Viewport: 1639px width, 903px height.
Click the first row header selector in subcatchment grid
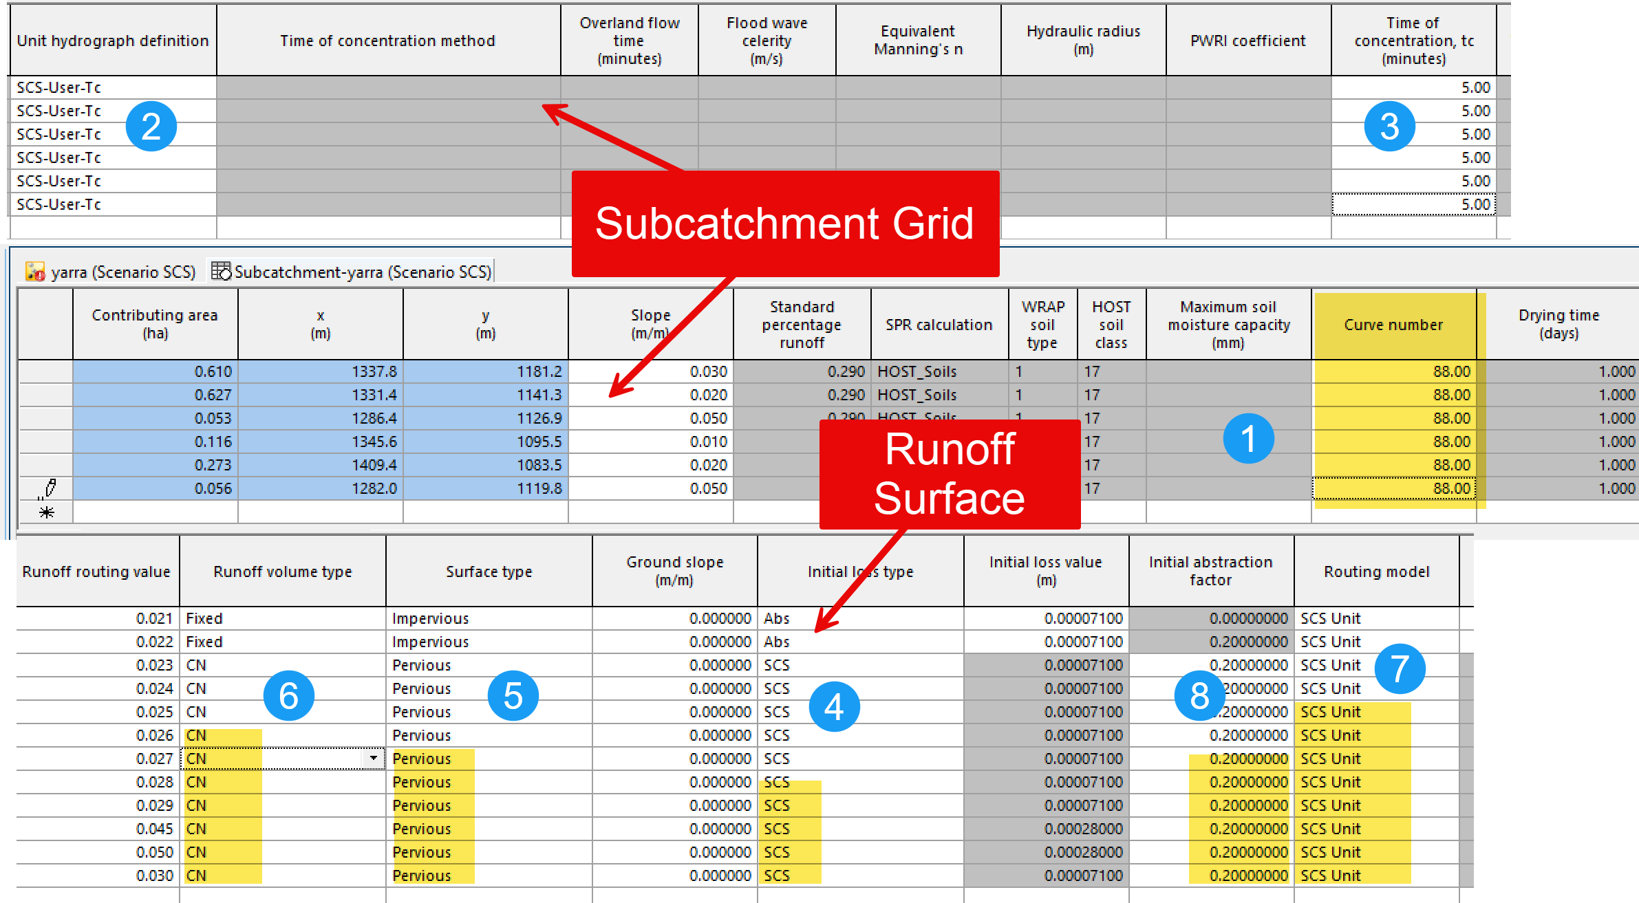45,371
